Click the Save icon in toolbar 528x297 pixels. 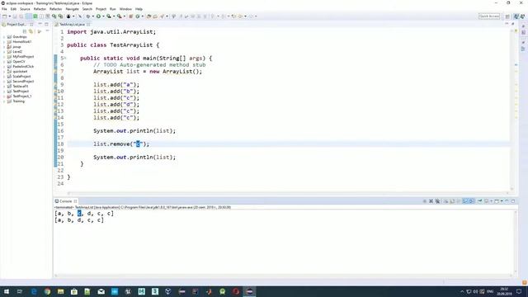[15, 16]
